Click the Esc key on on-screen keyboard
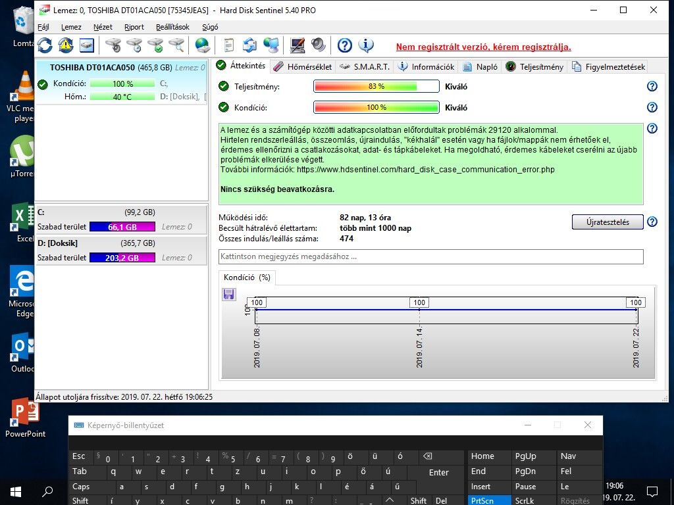The height and width of the screenshot is (505, 674). point(80,456)
